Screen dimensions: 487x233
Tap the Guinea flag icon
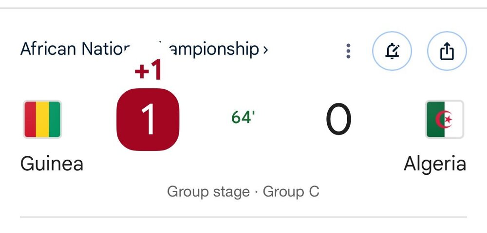pyautogui.click(x=42, y=119)
